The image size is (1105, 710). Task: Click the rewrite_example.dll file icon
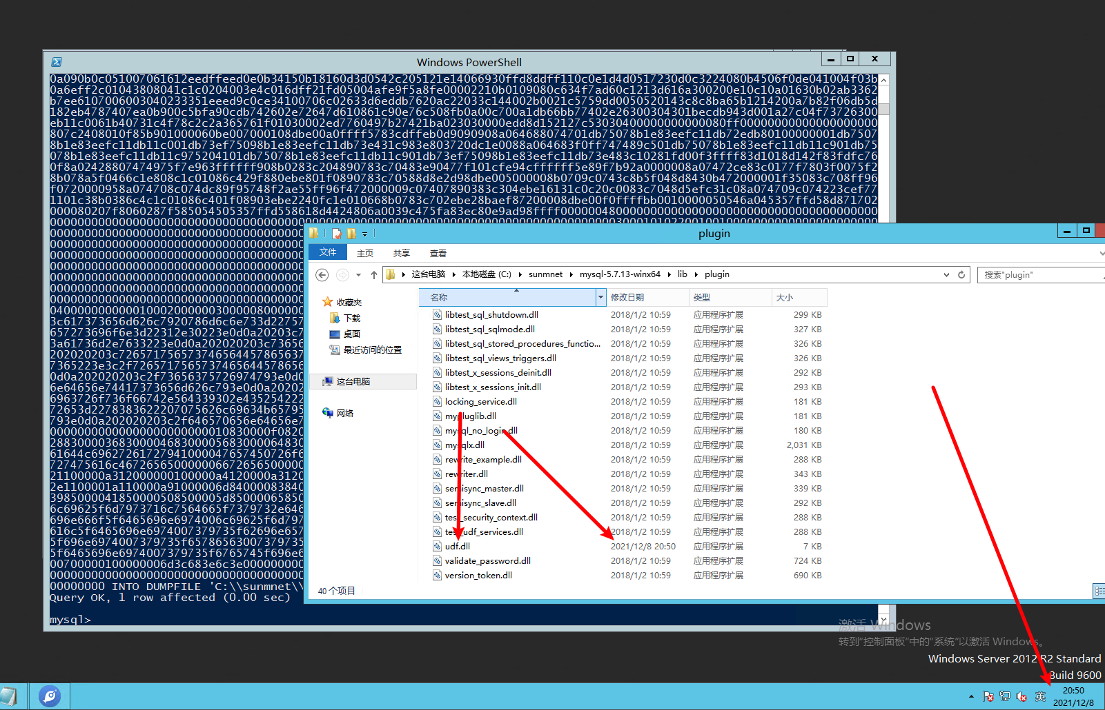(437, 459)
